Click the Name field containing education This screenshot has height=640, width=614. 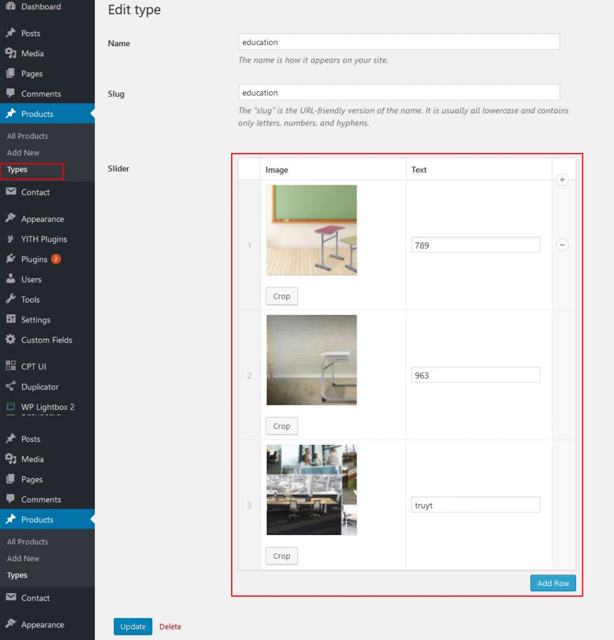399,42
